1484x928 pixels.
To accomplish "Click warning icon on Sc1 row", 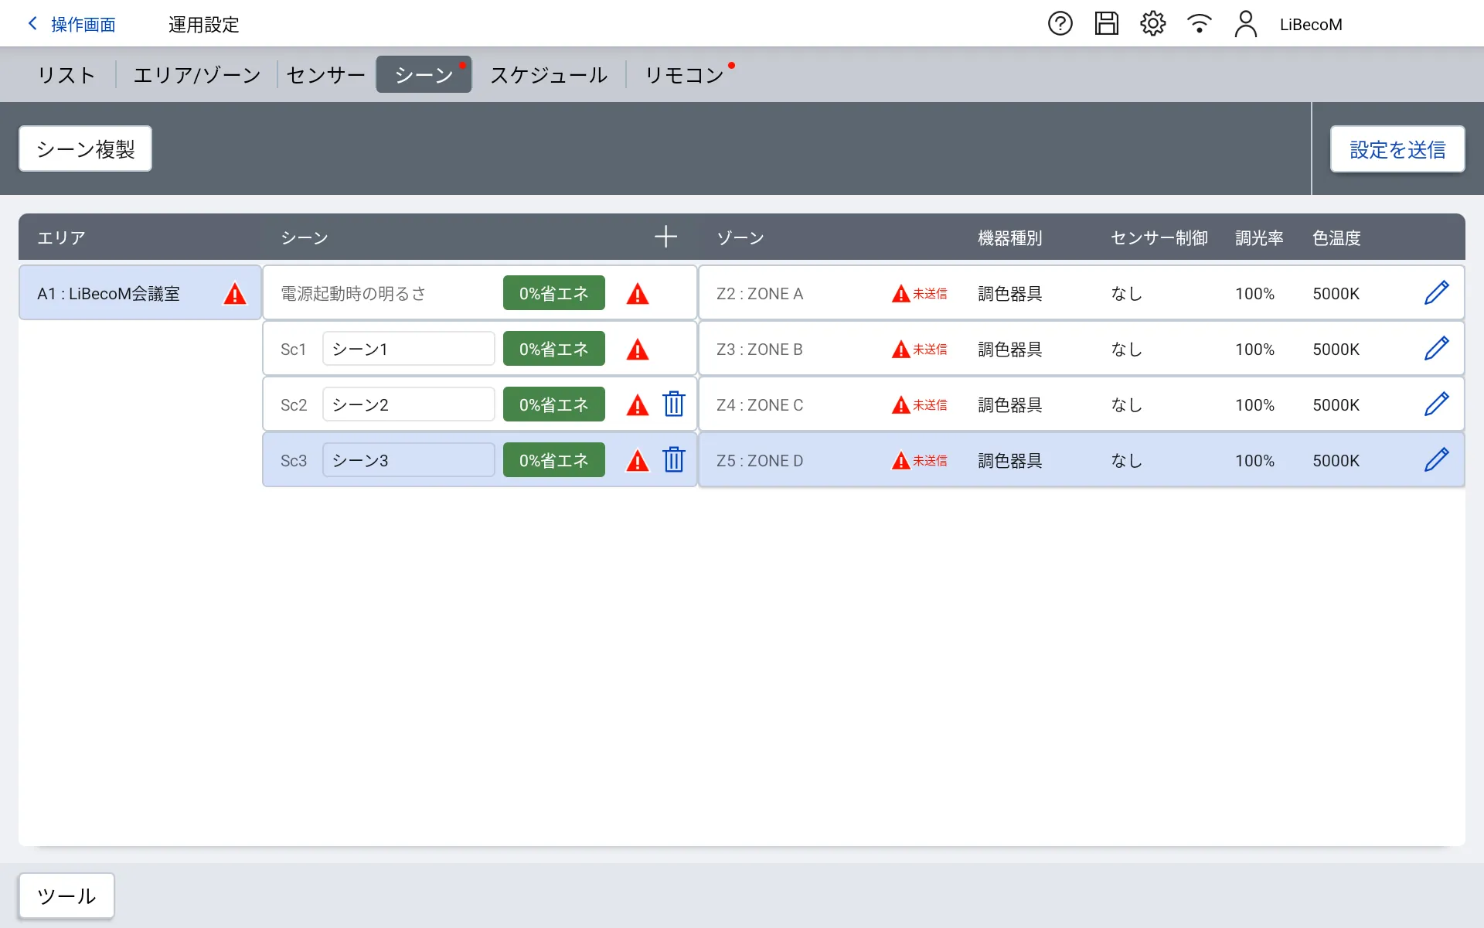I will point(638,350).
